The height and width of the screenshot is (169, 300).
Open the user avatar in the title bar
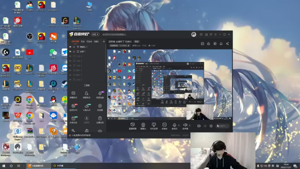(x=193, y=34)
